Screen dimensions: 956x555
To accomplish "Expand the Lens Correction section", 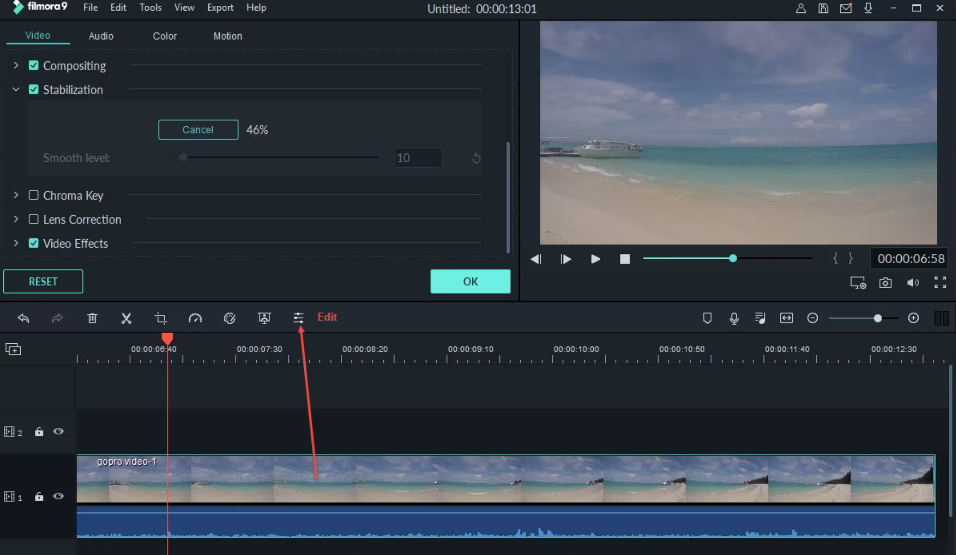I will (x=16, y=219).
